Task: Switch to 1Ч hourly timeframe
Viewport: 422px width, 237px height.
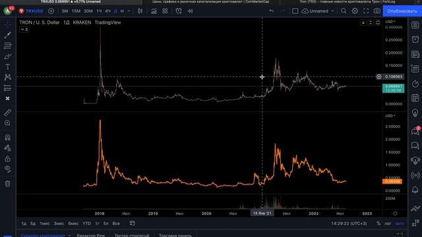Action: pyautogui.click(x=99, y=11)
